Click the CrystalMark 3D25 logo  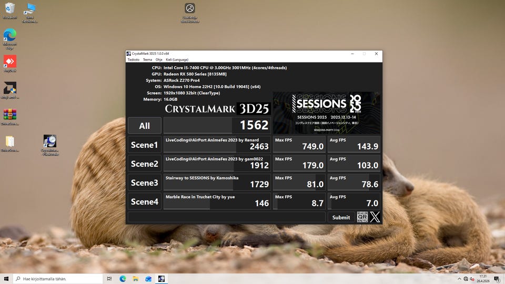[x=217, y=109]
